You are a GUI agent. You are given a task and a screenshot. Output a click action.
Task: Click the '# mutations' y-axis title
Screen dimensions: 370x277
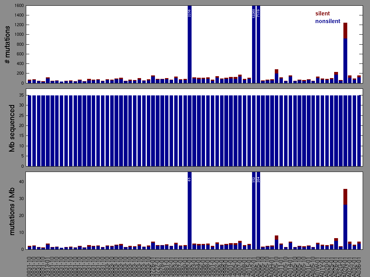click(x=7, y=45)
